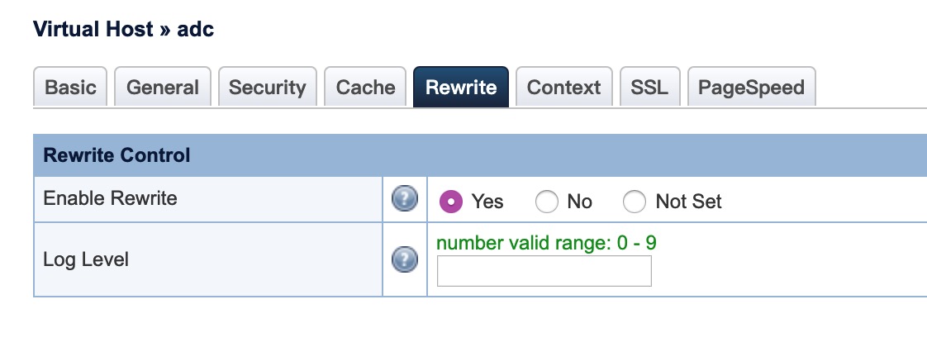927x347 pixels.
Task: Focus the Log Level input field
Action: click(544, 271)
